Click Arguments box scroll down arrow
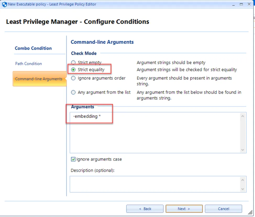This screenshot has width=255, height=217. click(243, 150)
